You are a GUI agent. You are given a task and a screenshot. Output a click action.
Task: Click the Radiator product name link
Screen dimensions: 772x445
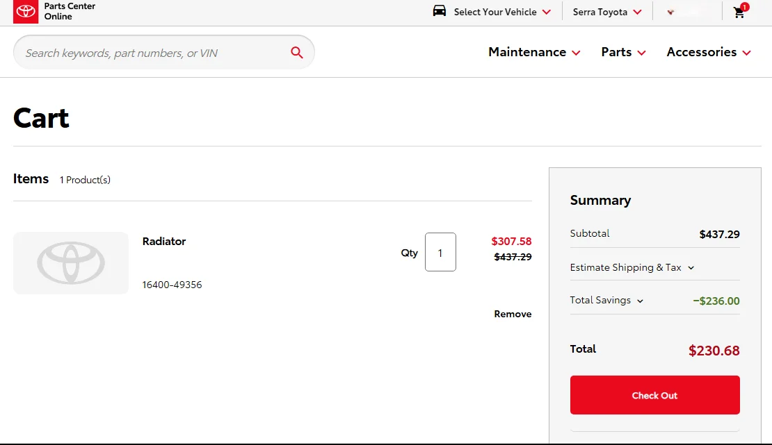click(x=164, y=242)
